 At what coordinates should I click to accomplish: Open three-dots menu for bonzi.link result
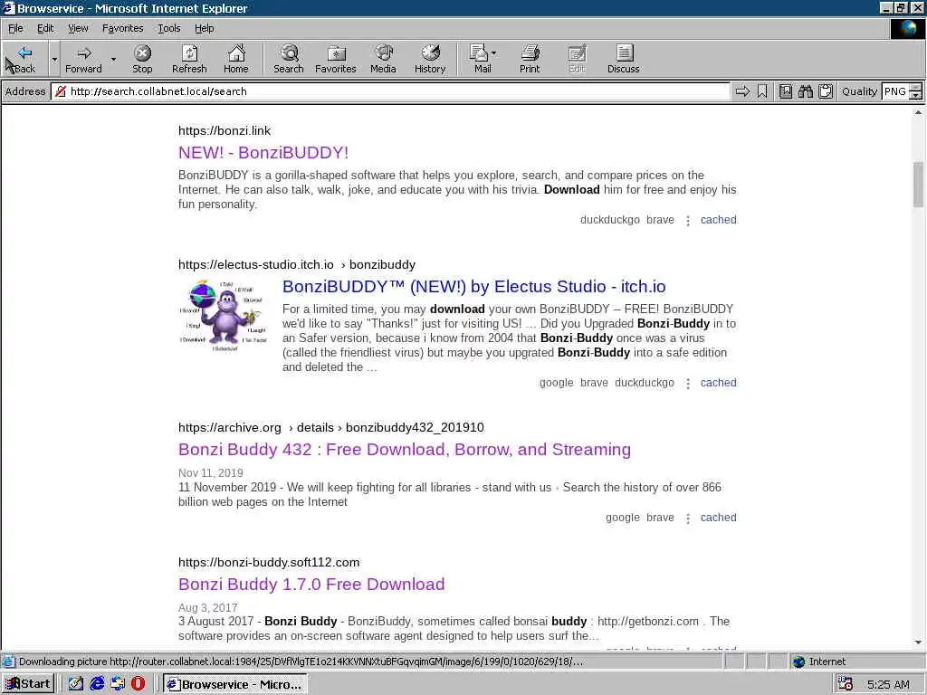(688, 221)
